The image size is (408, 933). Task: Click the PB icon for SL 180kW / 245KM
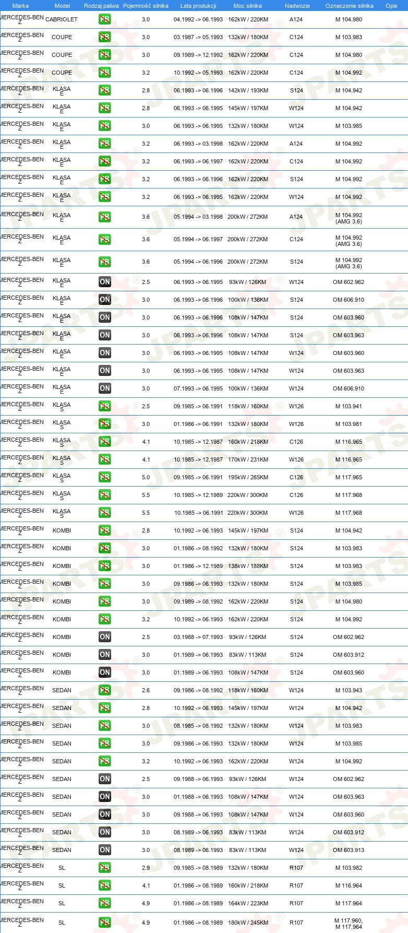105,923
